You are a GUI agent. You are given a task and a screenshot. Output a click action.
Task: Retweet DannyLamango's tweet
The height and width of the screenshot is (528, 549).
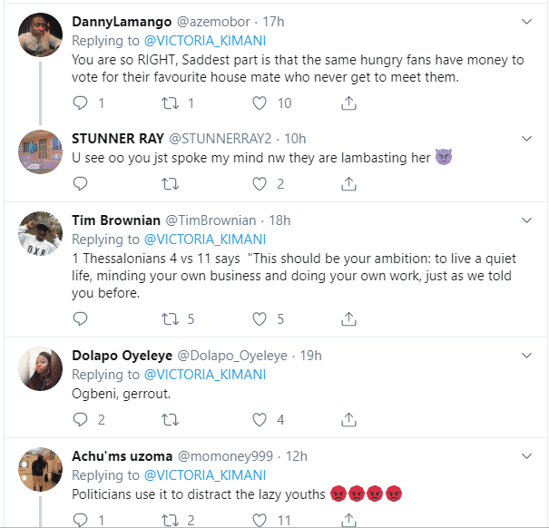tap(170, 103)
